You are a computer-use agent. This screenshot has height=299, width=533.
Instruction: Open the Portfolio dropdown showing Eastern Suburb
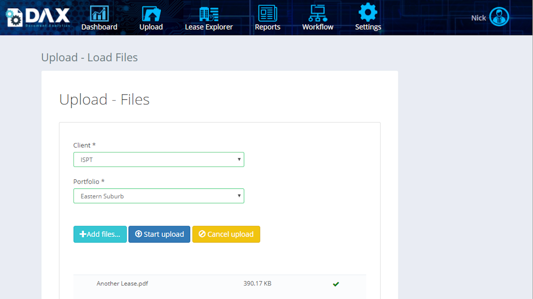159,196
